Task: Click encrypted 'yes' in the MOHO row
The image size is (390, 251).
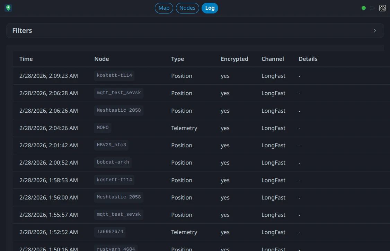Action: [225, 128]
